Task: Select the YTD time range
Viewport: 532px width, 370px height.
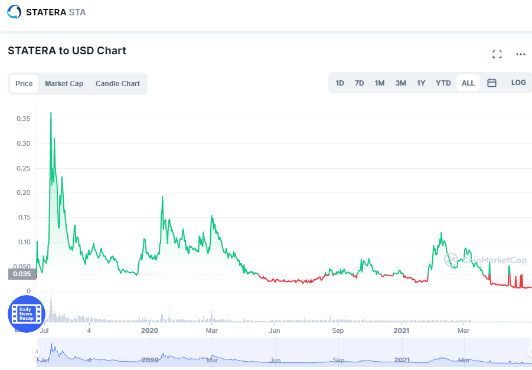Action: click(x=443, y=83)
